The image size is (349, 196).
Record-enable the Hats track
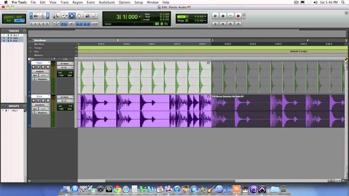click(33, 67)
